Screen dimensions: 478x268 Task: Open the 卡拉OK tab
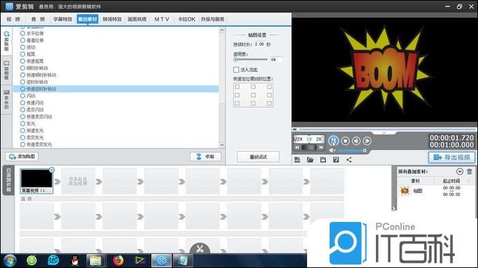[x=187, y=19]
